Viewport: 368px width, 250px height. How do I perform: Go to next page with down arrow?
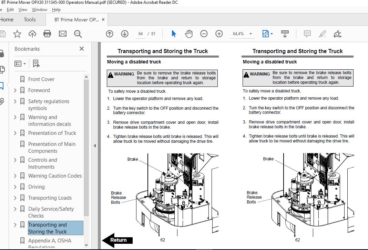[x=124, y=33]
